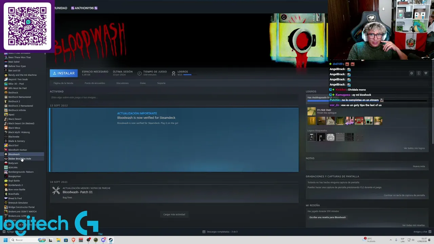Select Bread & Fred in the list
This screenshot has width=434, height=244.
15,198
